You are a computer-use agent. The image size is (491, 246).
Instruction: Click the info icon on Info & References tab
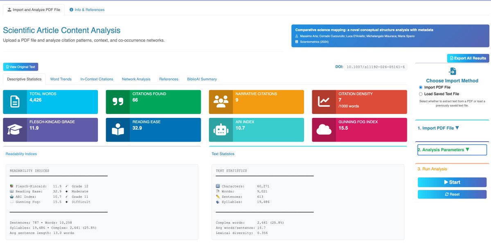[x=72, y=9]
